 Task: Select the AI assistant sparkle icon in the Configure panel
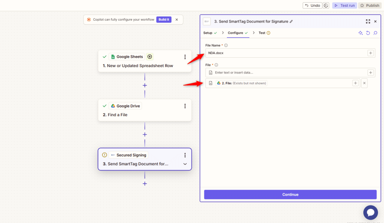(360, 33)
